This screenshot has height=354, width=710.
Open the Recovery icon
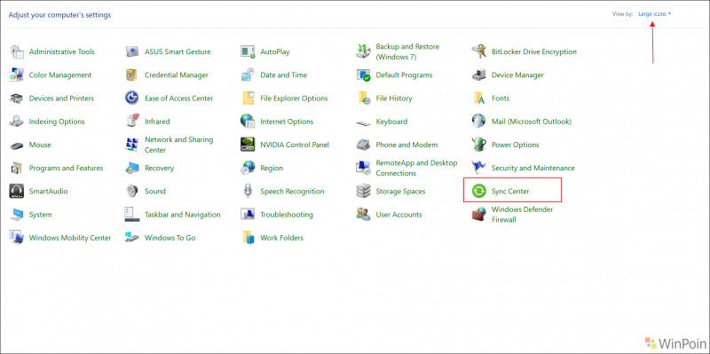(131, 168)
